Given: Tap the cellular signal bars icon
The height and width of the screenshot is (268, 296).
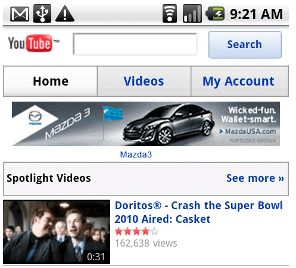Looking at the screenshot, I should [x=192, y=14].
